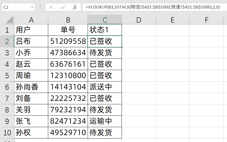The height and width of the screenshot is (142, 227).
Task: Select column B header
Action: coord(68,20)
